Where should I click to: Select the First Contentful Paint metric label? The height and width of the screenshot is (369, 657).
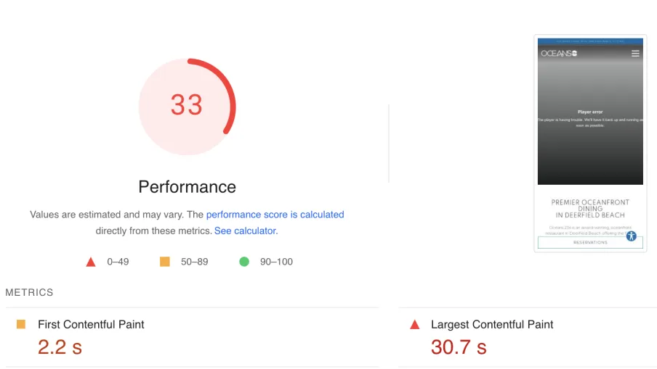(91, 324)
